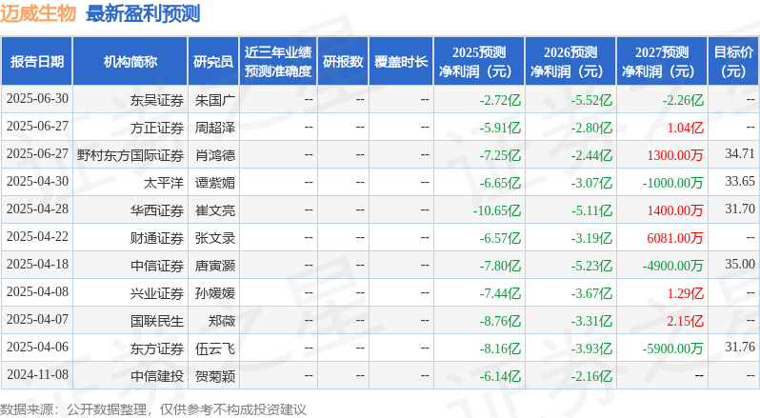
Task: Select the 覆盖时长 column header
Action: (x=401, y=62)
